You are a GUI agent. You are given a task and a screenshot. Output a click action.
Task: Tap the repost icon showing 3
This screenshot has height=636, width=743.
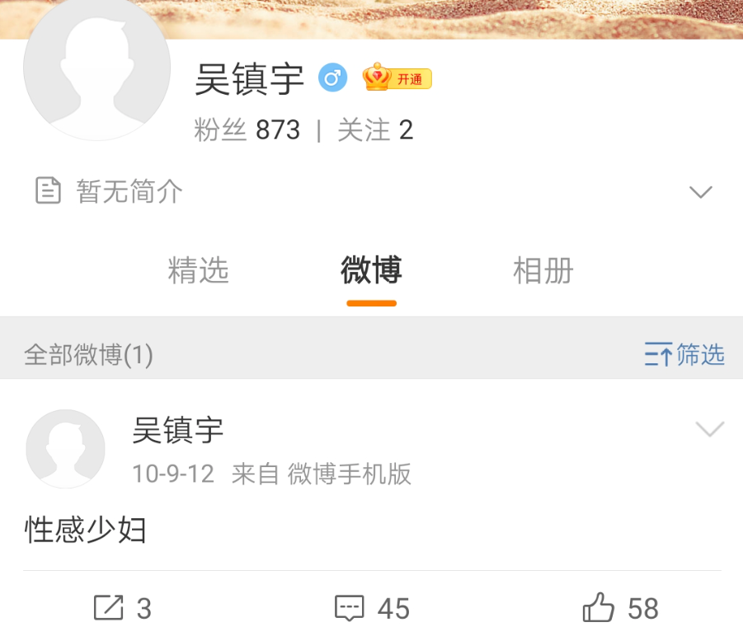109,607
